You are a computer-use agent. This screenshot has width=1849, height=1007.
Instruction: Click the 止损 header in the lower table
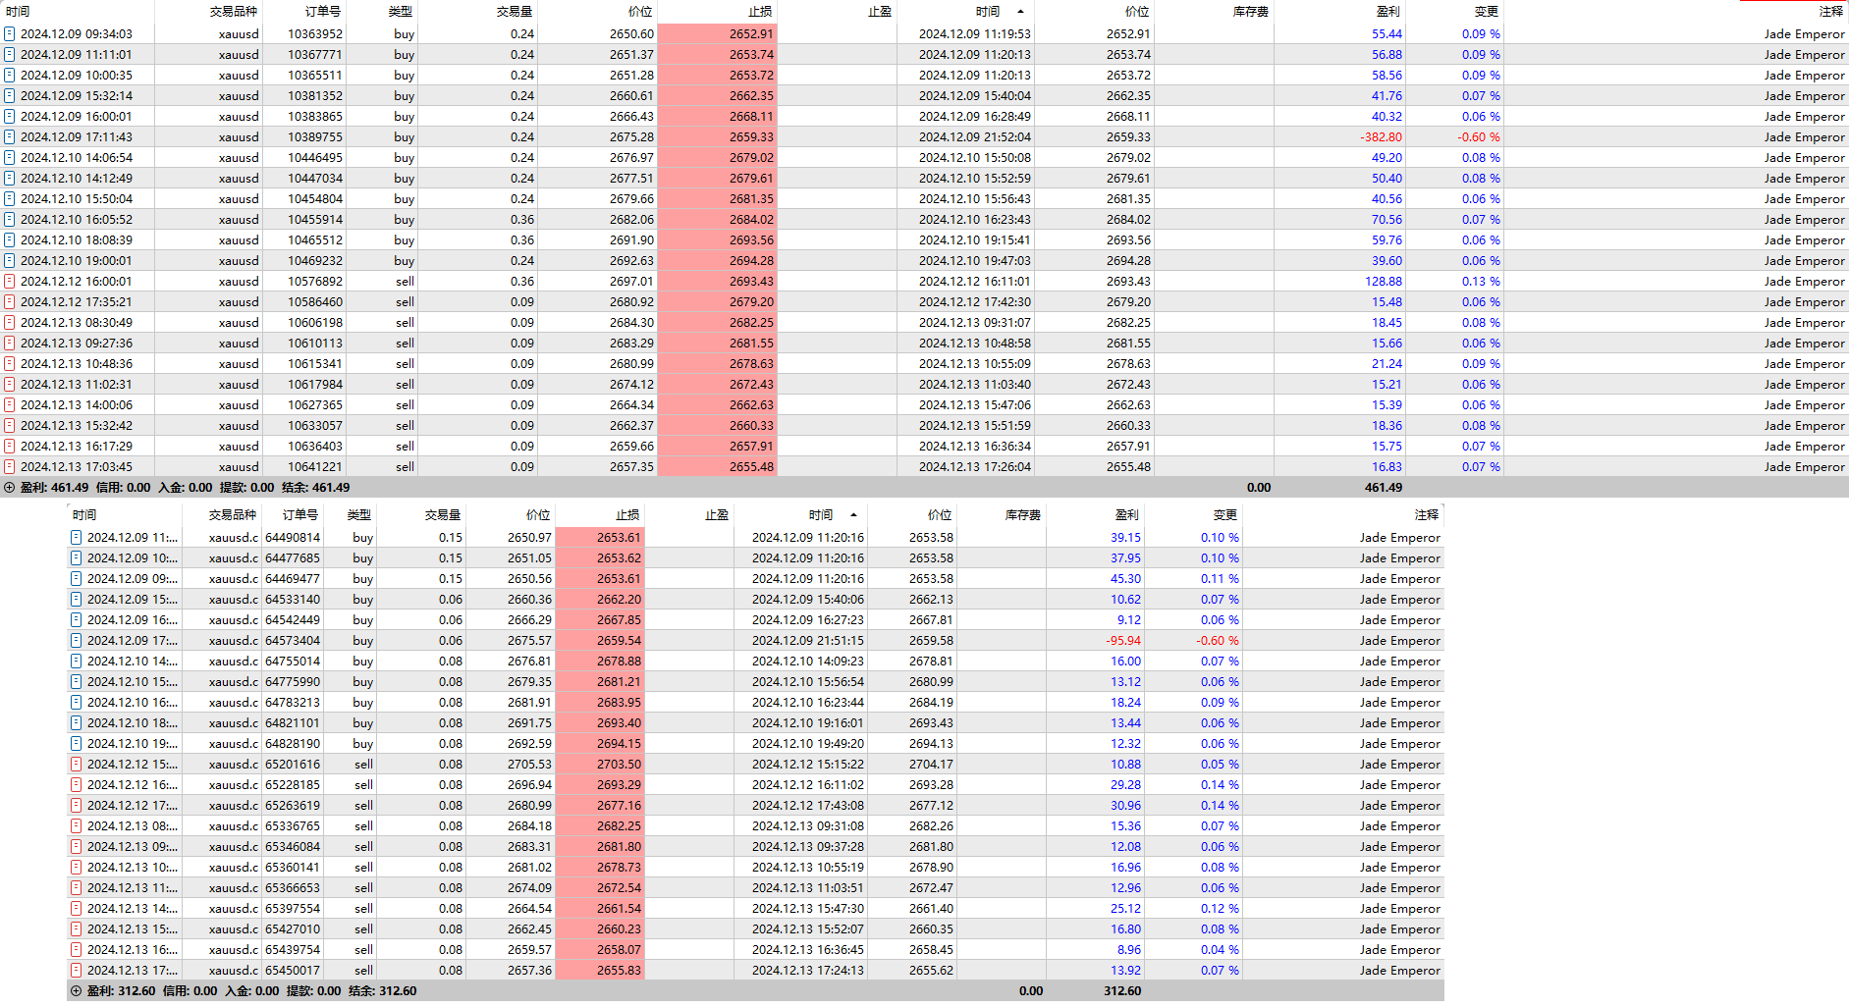point(627,515)
